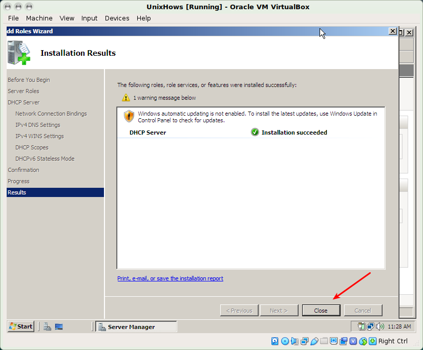Select DHCPv6 Stateless Mode step
The width and height of the screenshot is (423, 350).
click(45, 159)
